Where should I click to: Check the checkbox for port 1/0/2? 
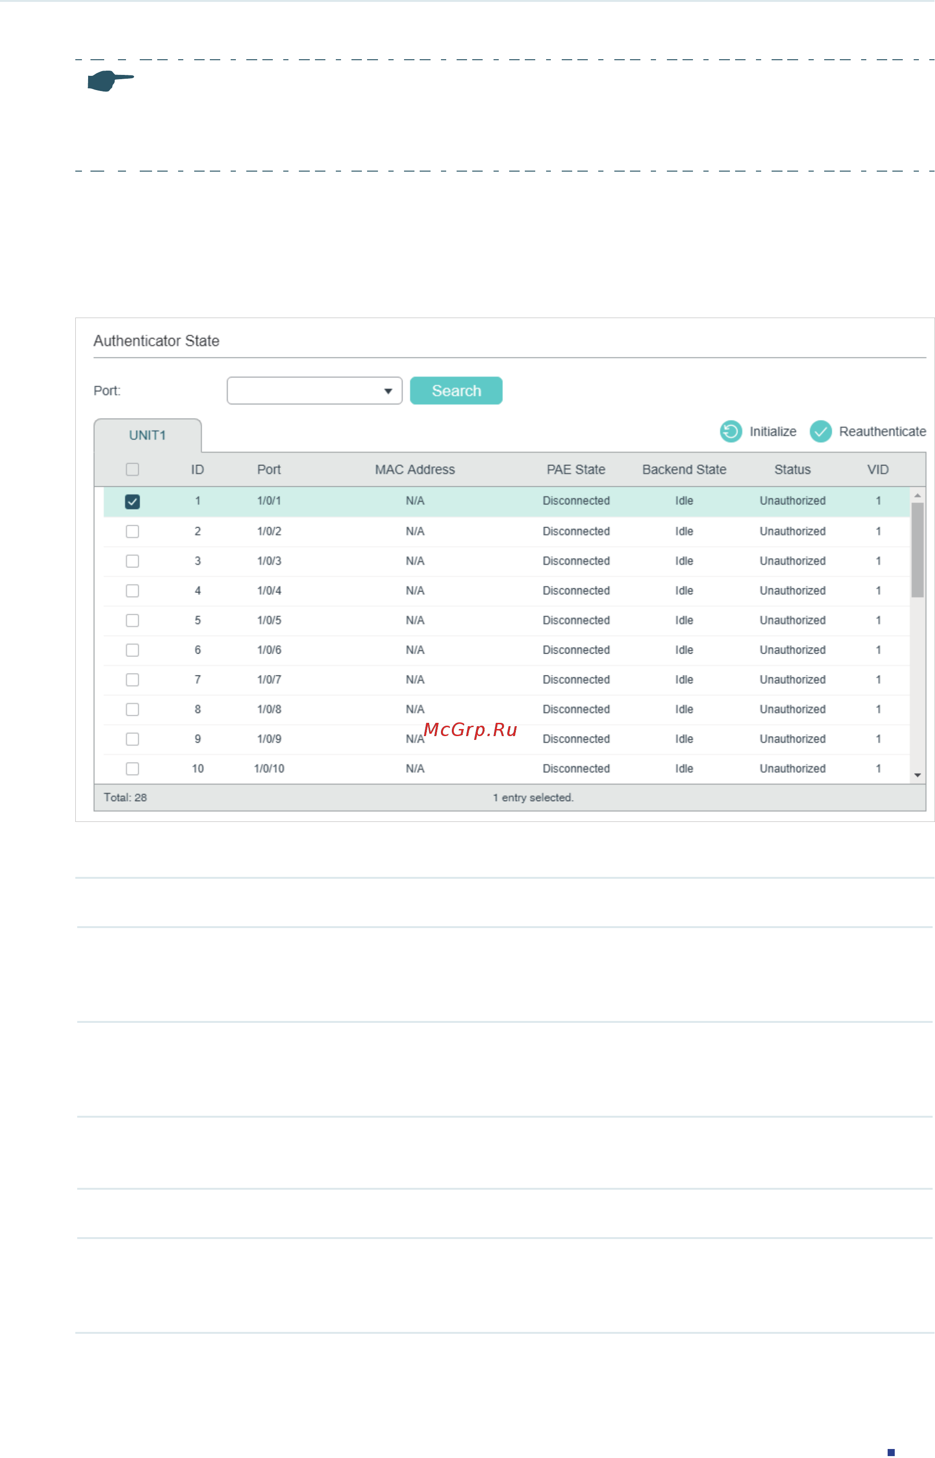click(x=132, y=531)
